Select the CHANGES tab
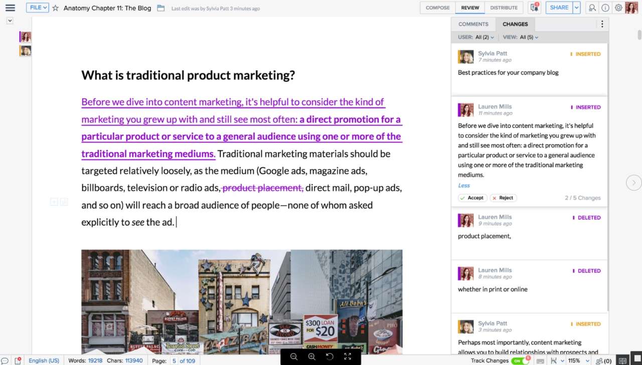 tap(515, 24)
